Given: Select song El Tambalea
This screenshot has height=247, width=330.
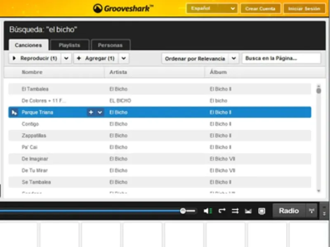Looking at the screenshot, I should pos(35,89).
